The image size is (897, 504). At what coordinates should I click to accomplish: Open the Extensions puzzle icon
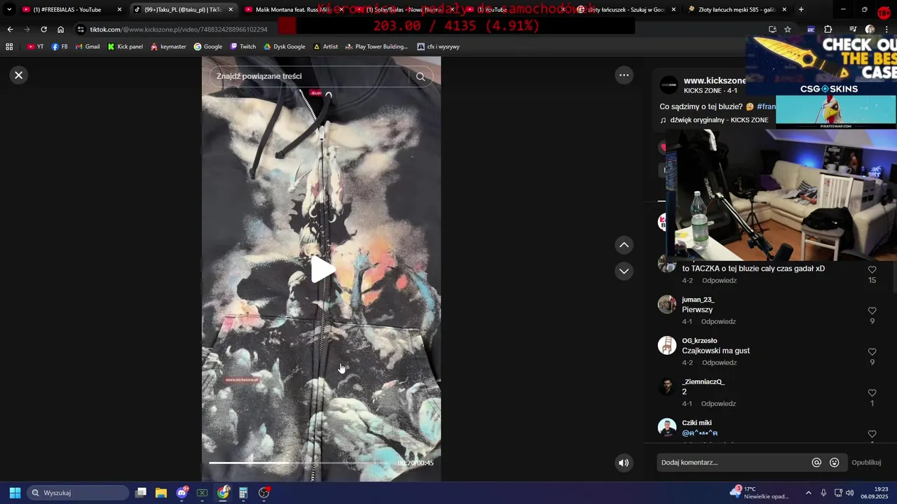(x=828, y=29)
